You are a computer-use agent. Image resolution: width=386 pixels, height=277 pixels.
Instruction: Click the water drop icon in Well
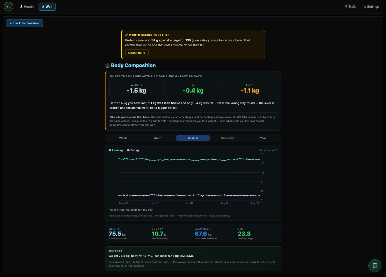[x=43, y=7]
